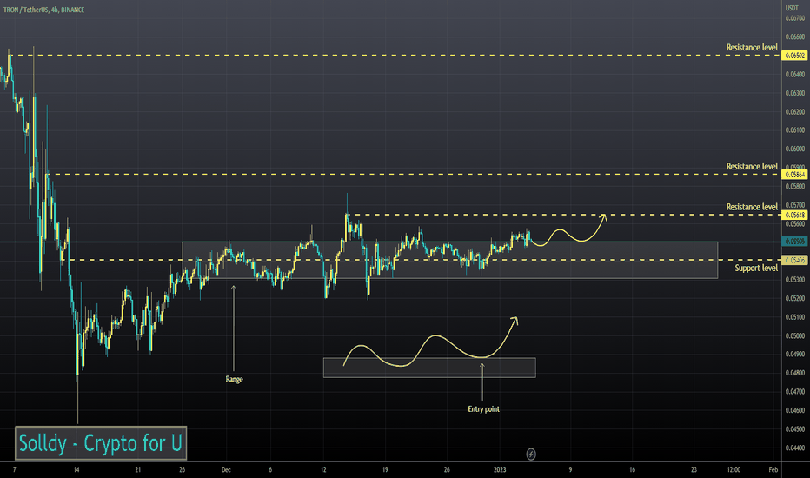Click the 2023 label on the time axis
Viewport: 810px width, 478px height.
(500, 469)
